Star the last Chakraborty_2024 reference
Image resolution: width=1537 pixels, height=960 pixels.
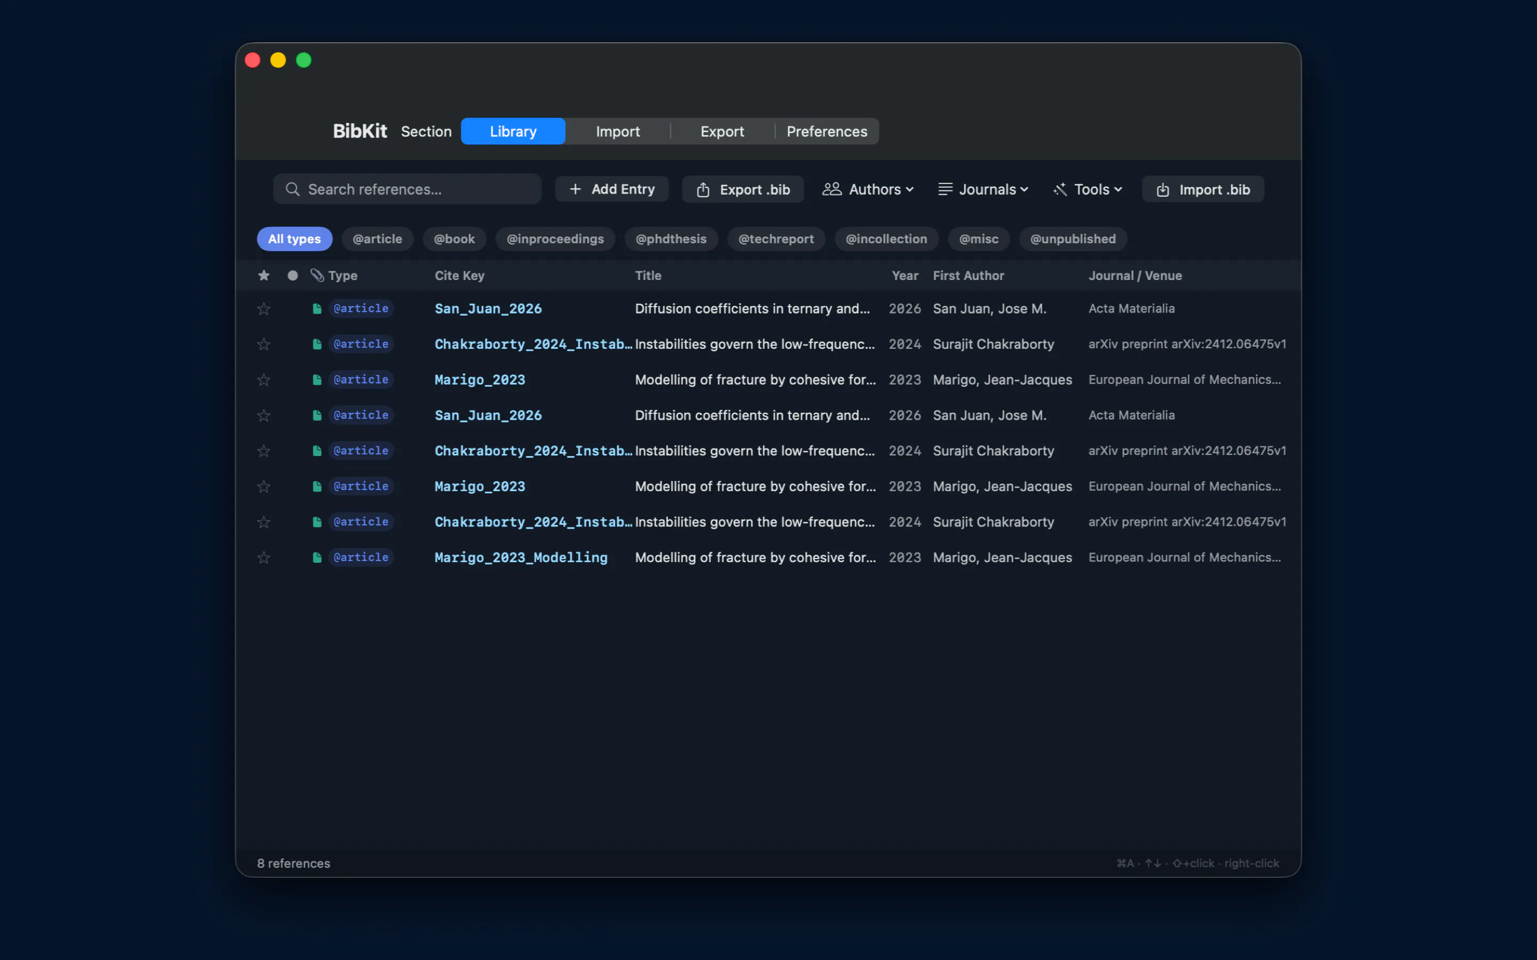coord(264,522)
